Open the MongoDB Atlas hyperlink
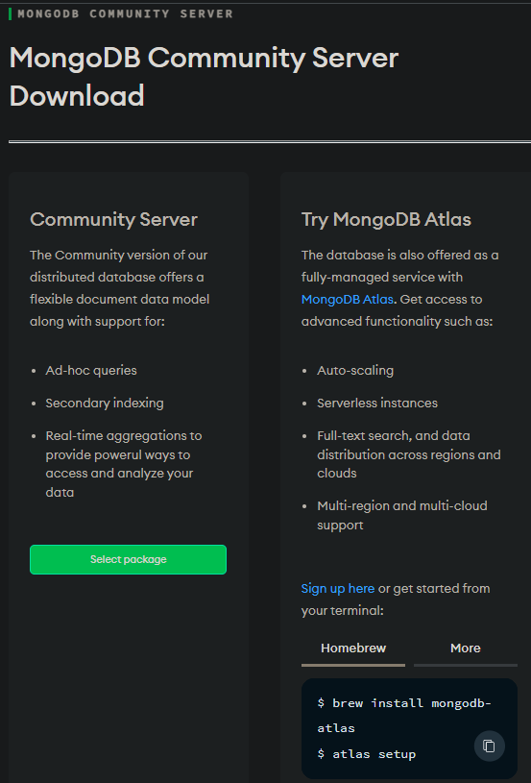 coord(348,299)
